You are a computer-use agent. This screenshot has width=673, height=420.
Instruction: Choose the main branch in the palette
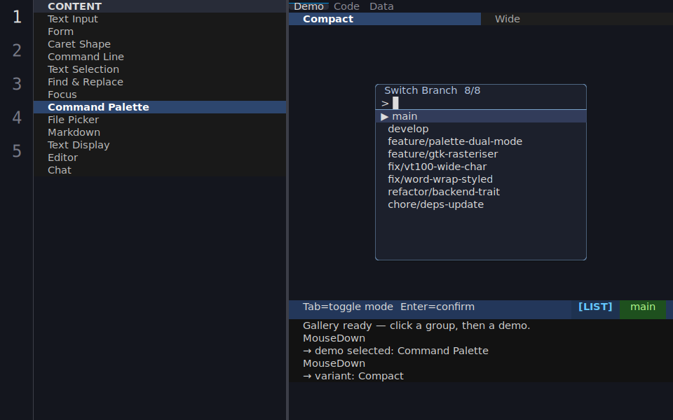tap(481, 116)
